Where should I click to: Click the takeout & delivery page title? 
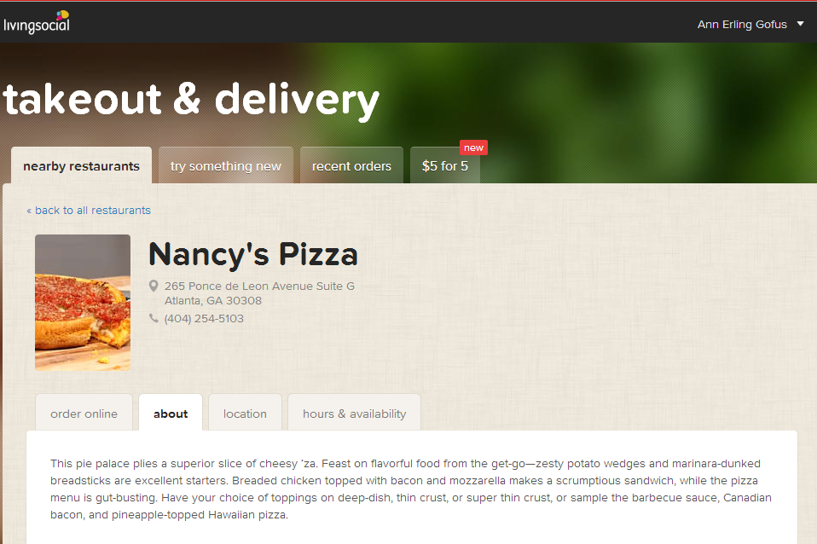(191, 100)
